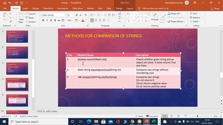Screen dimensions: 223x125
Task: Open the File tab
Action: [5, 8]
